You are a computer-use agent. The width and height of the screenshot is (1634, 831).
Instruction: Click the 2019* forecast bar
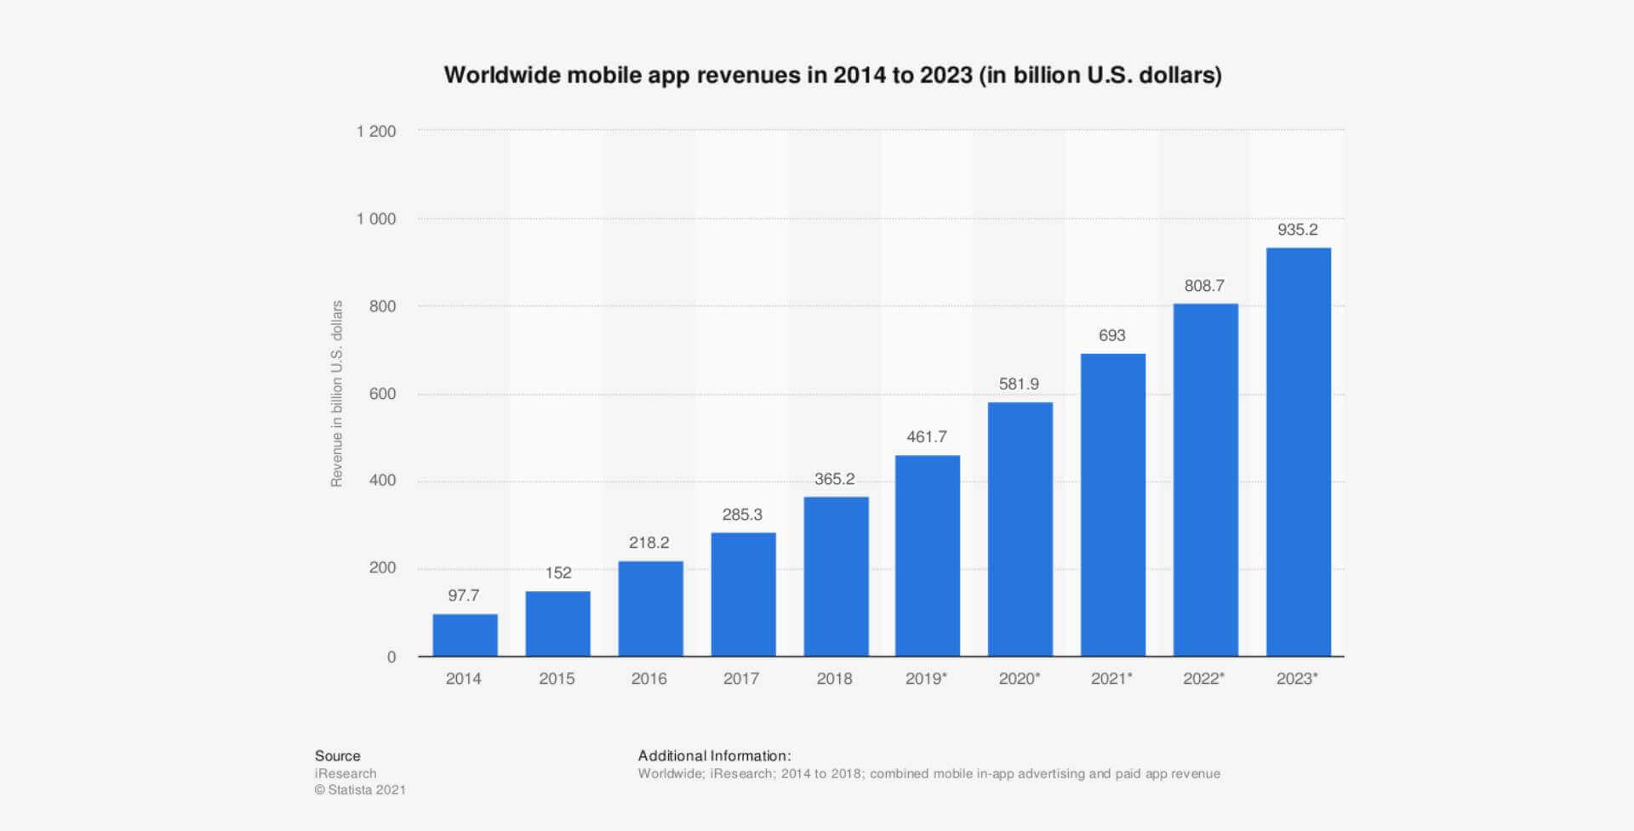pos(927,555)
